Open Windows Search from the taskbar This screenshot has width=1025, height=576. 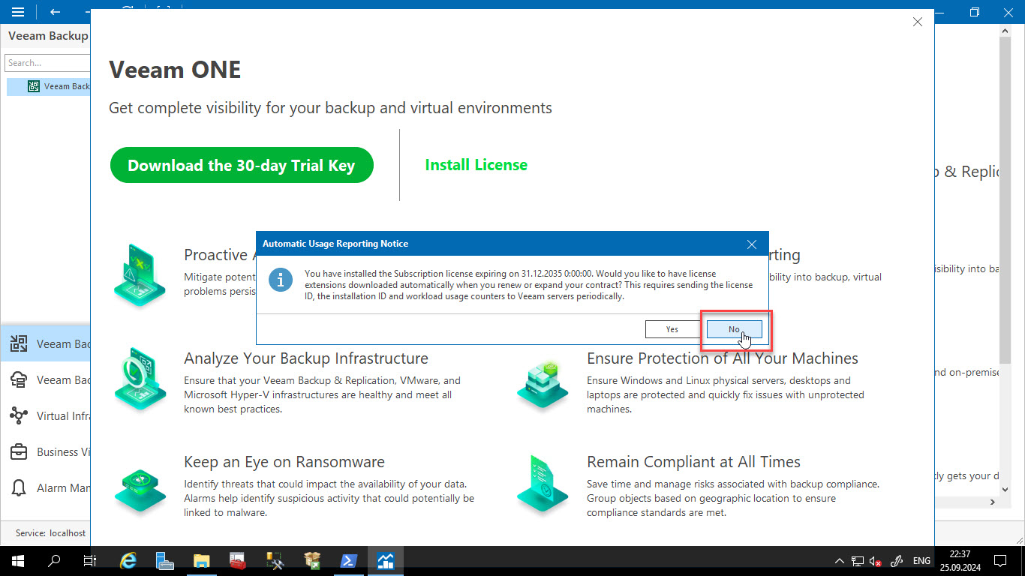[x=54, y=560]
